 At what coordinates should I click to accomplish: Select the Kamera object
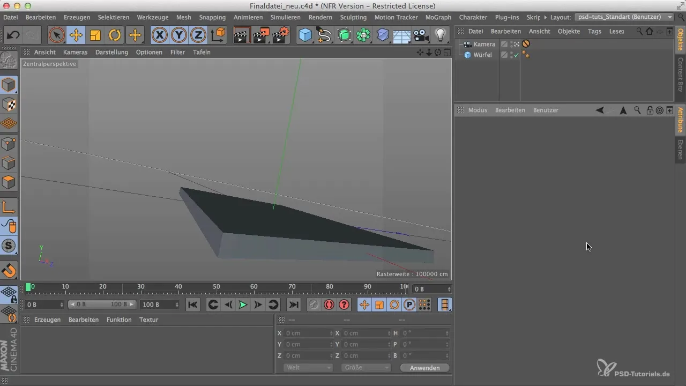(484, 44)
